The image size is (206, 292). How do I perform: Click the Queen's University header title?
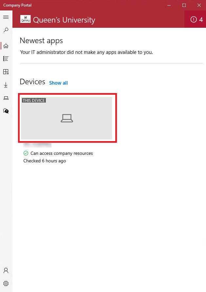(64, 20)
